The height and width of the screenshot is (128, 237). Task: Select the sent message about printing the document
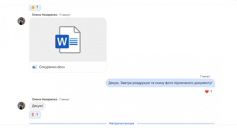pyautogui.click(x=160, y=83)
